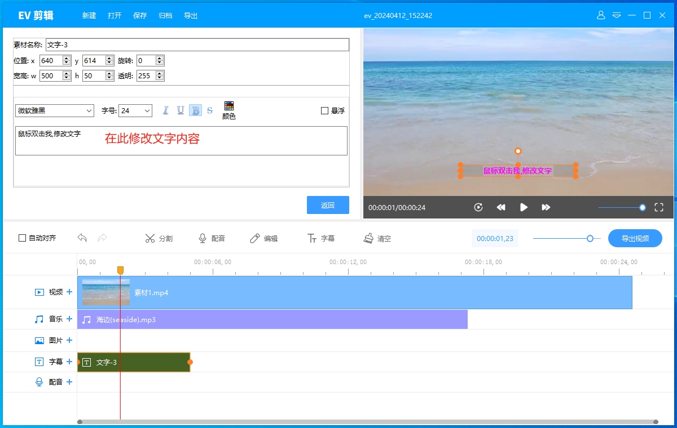Click the 导出视频 export video button
The image size is (677, 428).
[635, 238]
